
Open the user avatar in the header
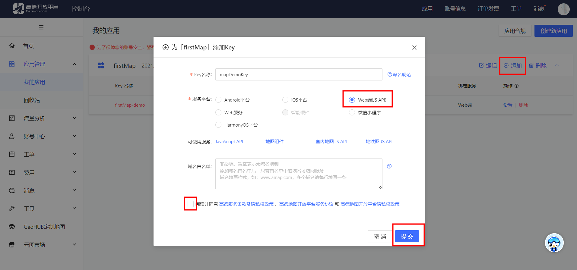click(x=563, y=9)
